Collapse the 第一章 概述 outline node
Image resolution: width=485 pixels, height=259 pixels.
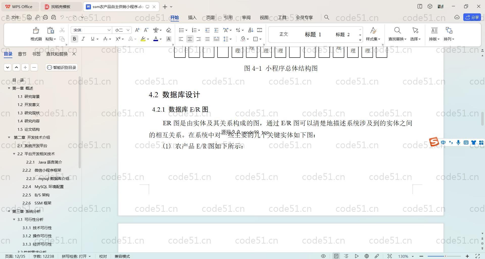click(x=9, y=88)
